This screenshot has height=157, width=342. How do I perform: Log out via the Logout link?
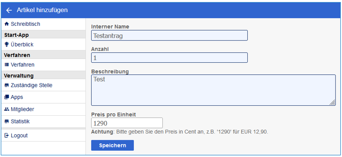[x=43, y=135]
